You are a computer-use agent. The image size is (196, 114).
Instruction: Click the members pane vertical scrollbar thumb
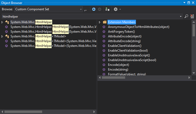[194, 30]
